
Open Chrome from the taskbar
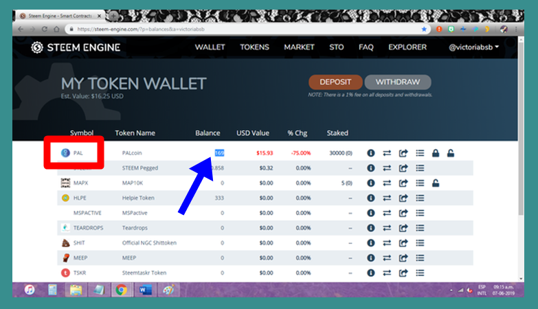tap(121, 290)
